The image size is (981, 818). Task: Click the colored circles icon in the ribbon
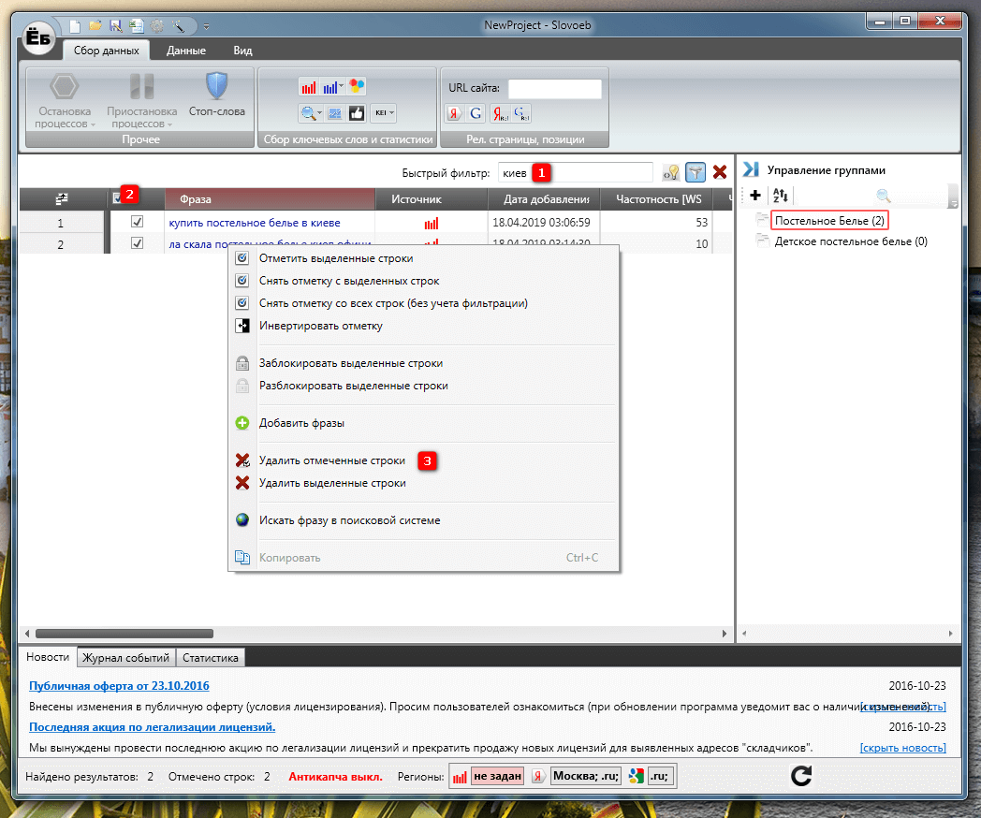[357, 86]
